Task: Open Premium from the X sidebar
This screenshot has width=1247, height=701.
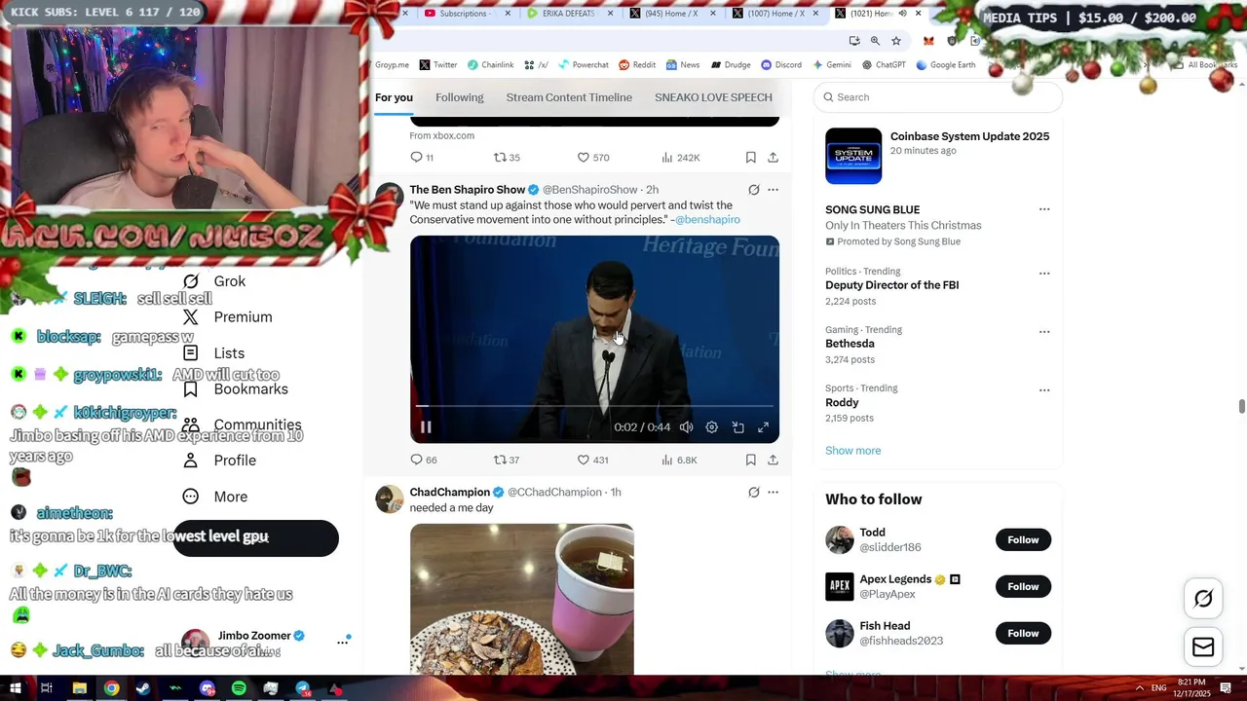Action: click(x=228, y=317)
